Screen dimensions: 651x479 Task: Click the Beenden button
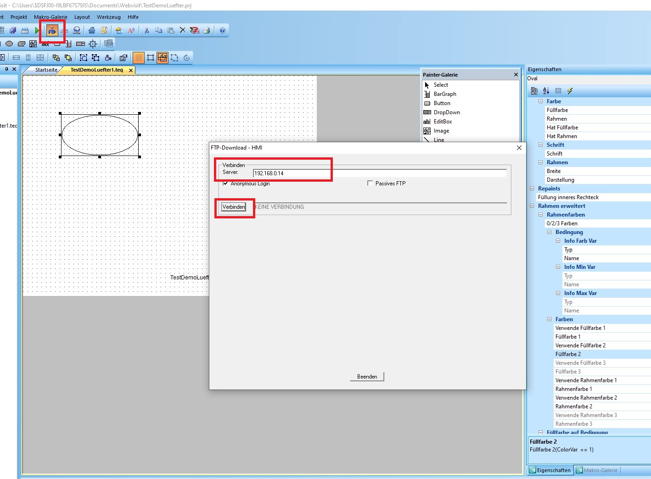[367, 377]
